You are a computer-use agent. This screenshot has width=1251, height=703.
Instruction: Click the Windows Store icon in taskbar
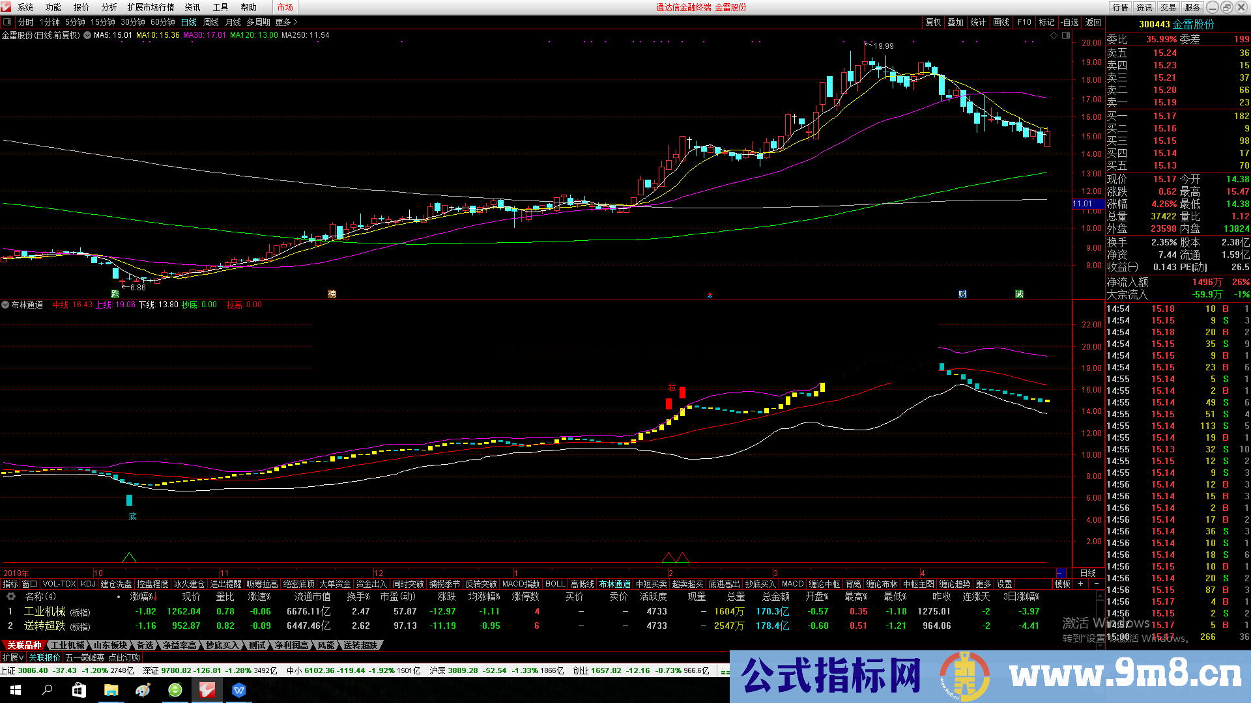point(79,690)
